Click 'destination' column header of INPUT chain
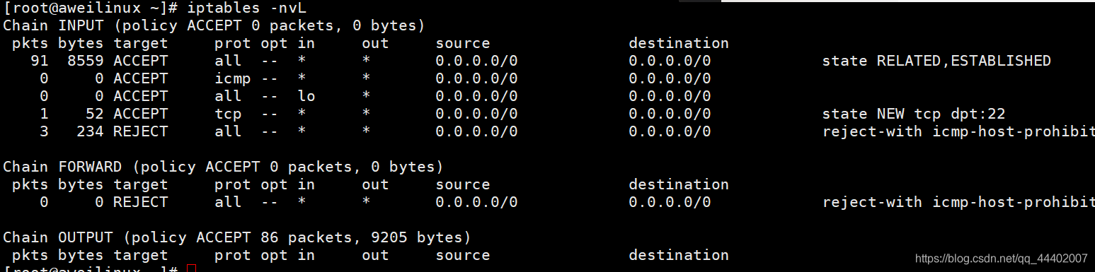 (x=679, y=43)
